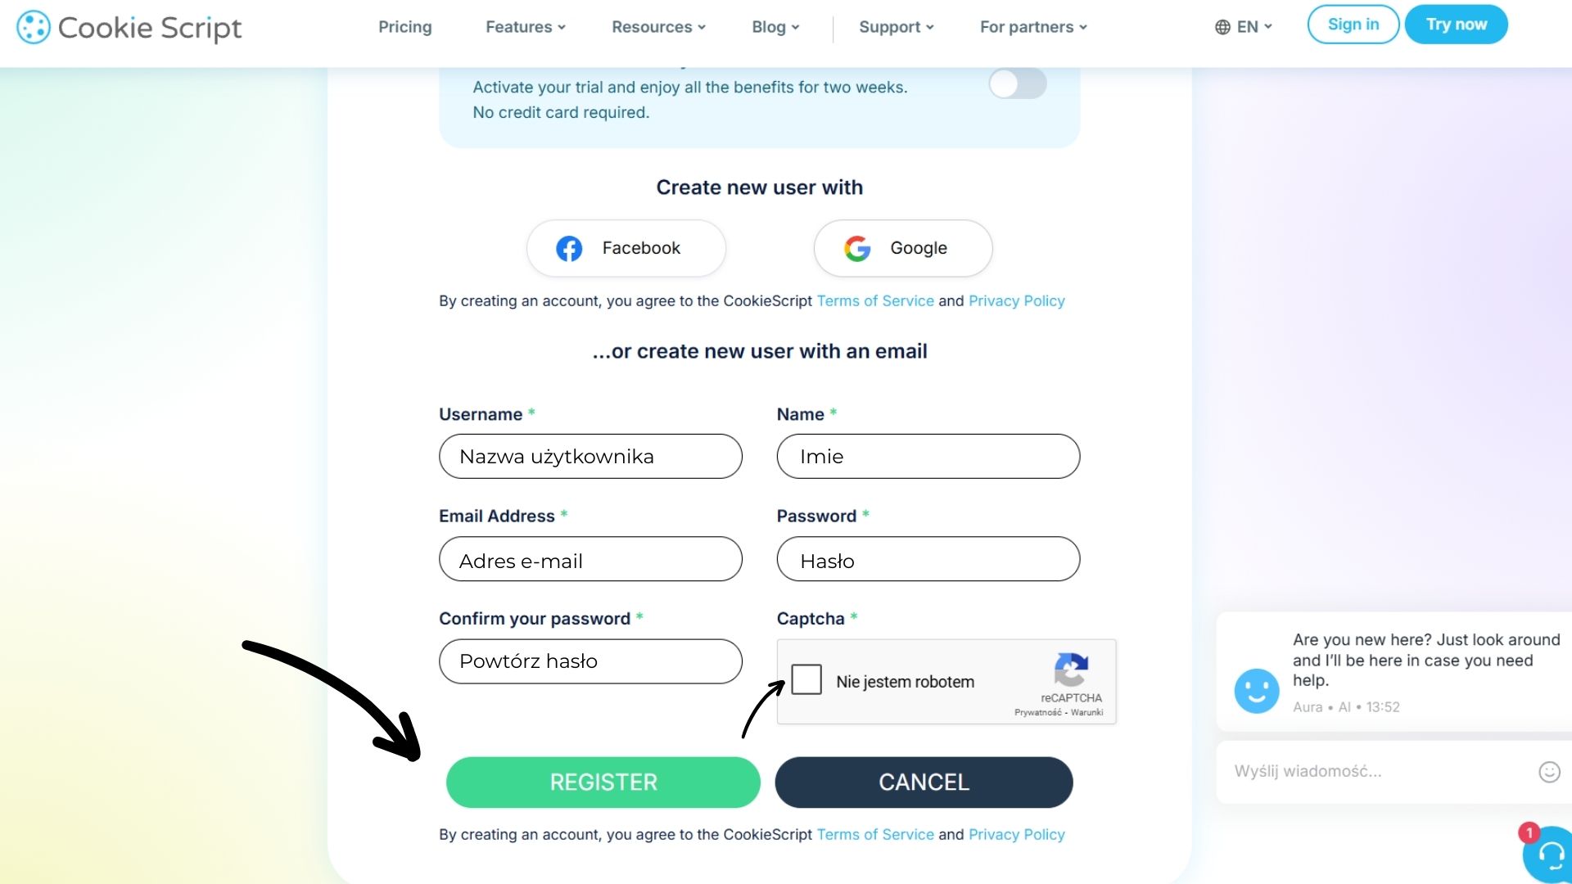Click the Username input field

point(590,456)
